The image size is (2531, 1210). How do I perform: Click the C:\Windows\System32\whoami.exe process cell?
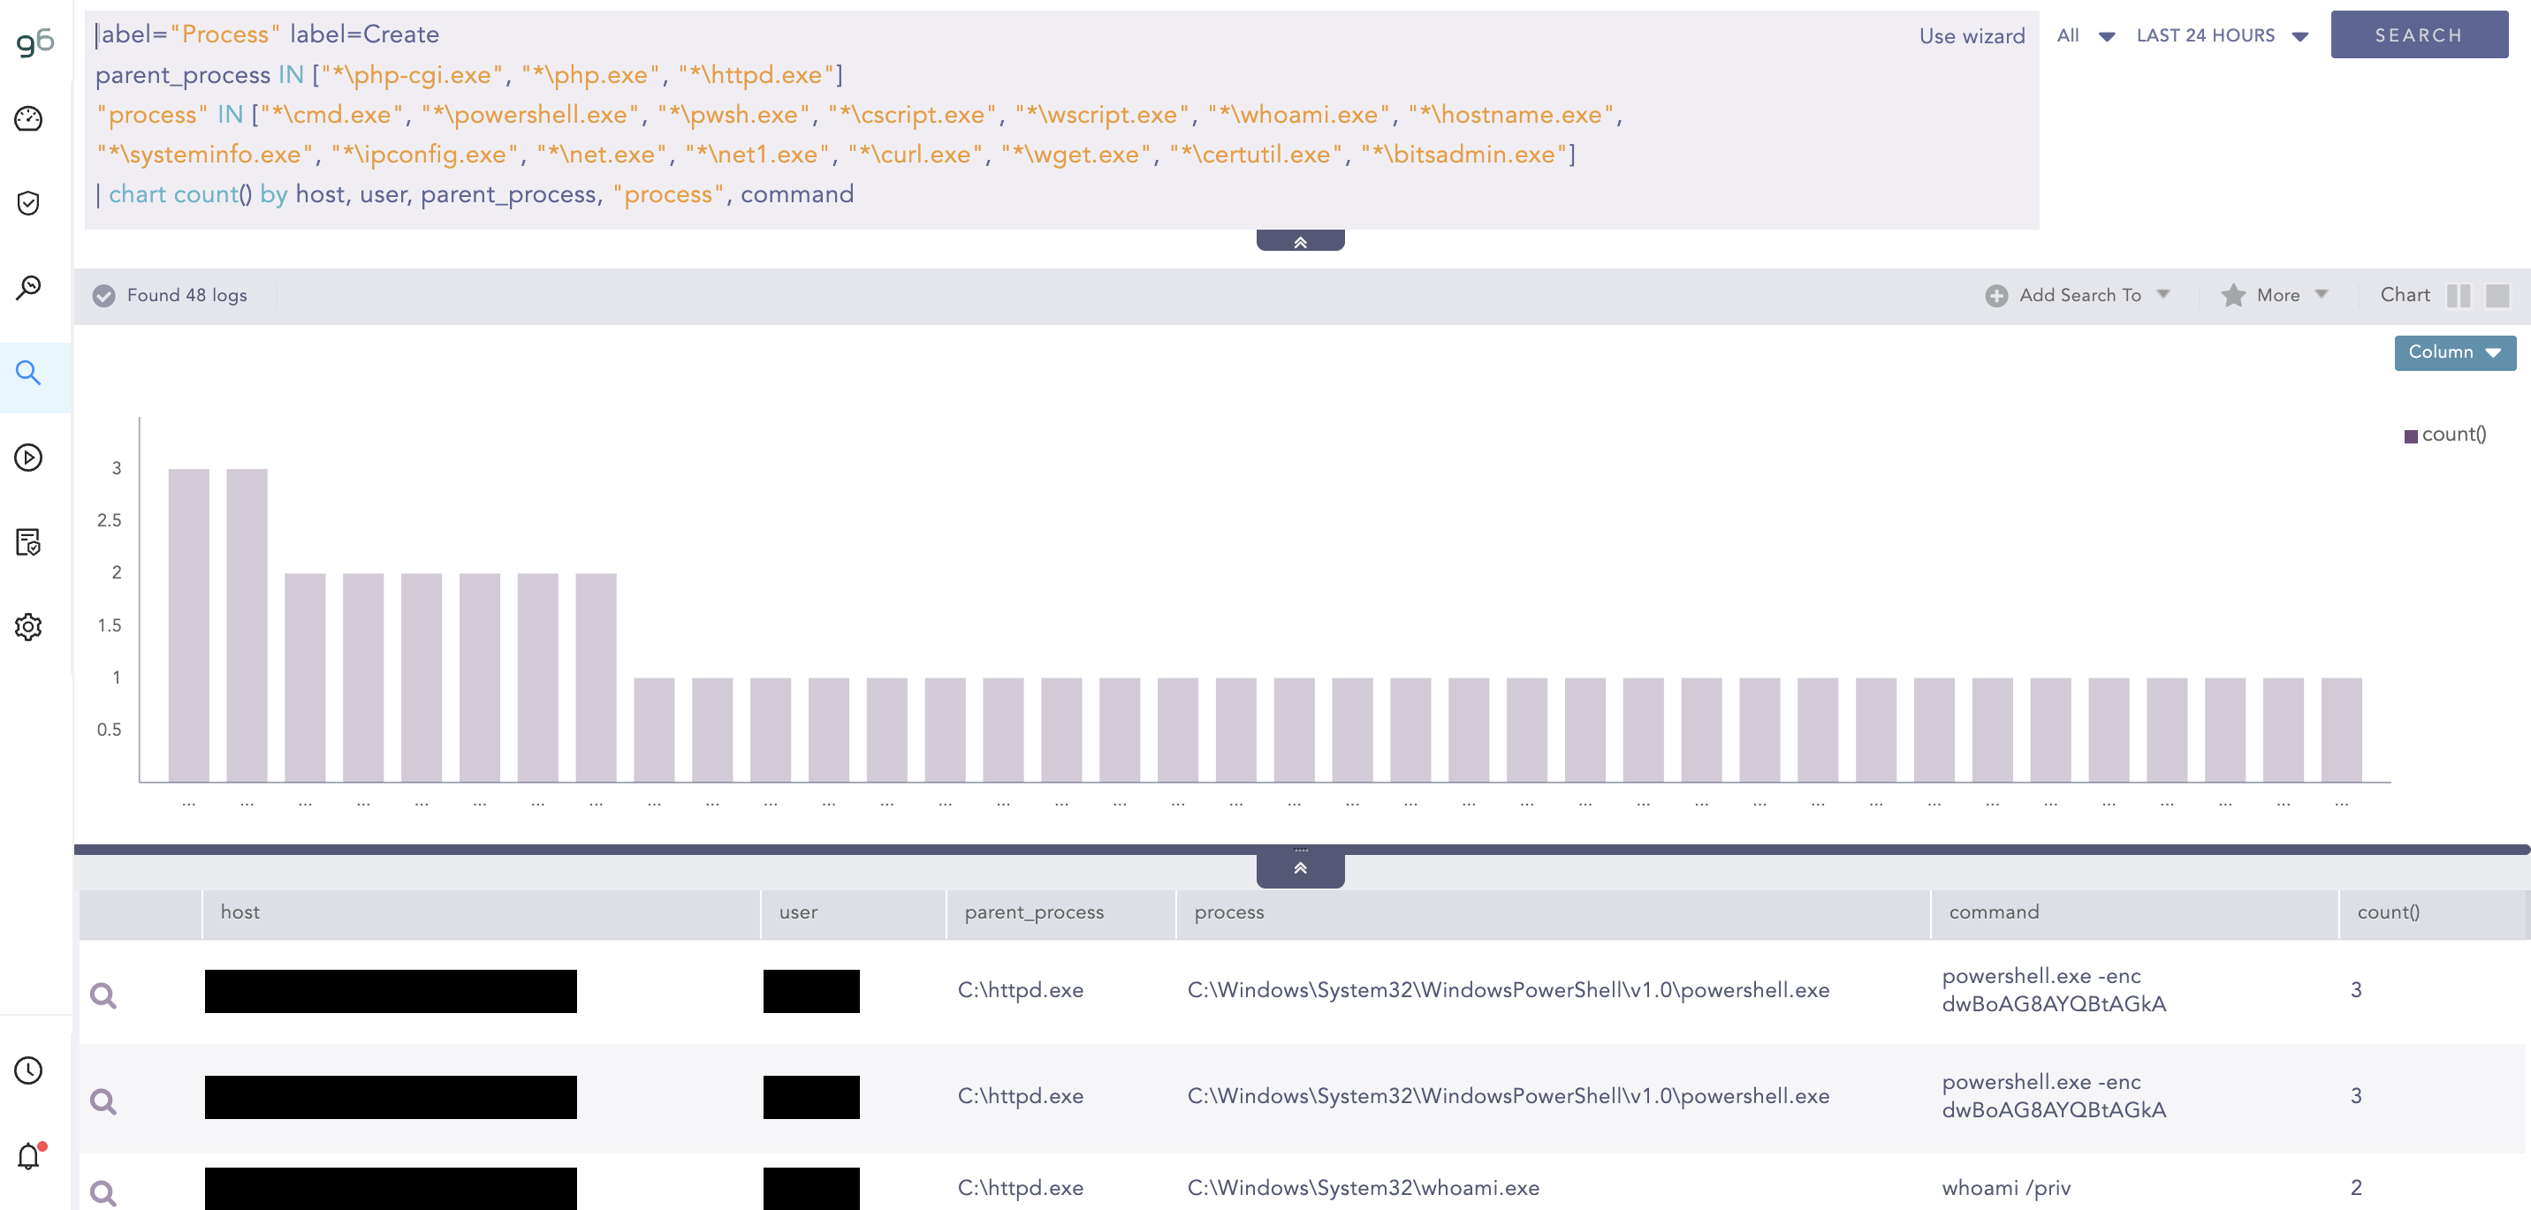click(x=1363, y=1189)
